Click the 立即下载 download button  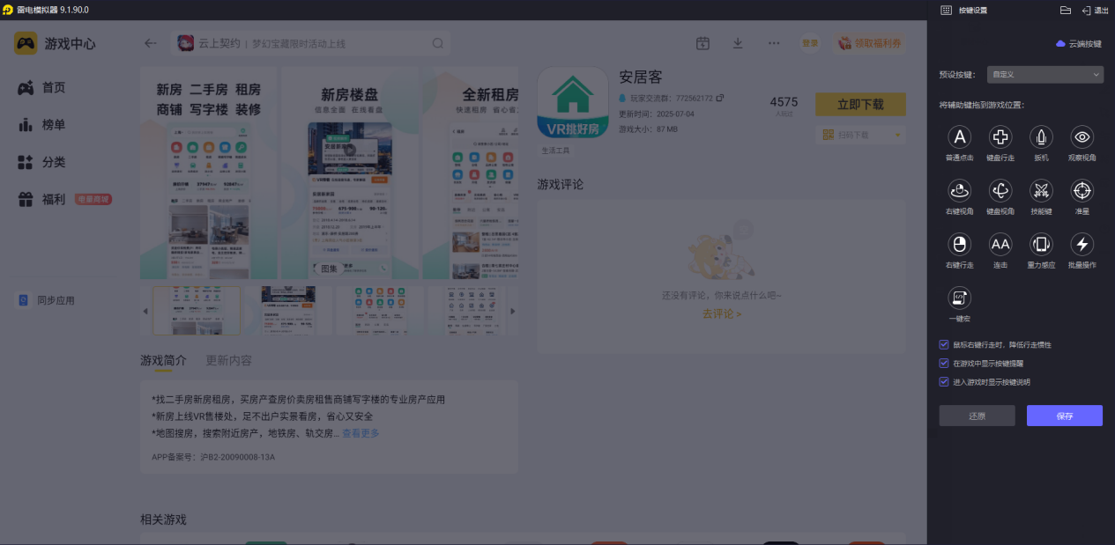[x=860, y=104]
